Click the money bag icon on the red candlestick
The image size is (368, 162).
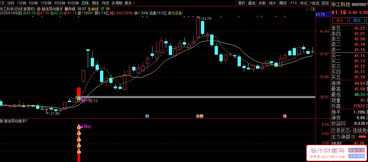[79, 98]
